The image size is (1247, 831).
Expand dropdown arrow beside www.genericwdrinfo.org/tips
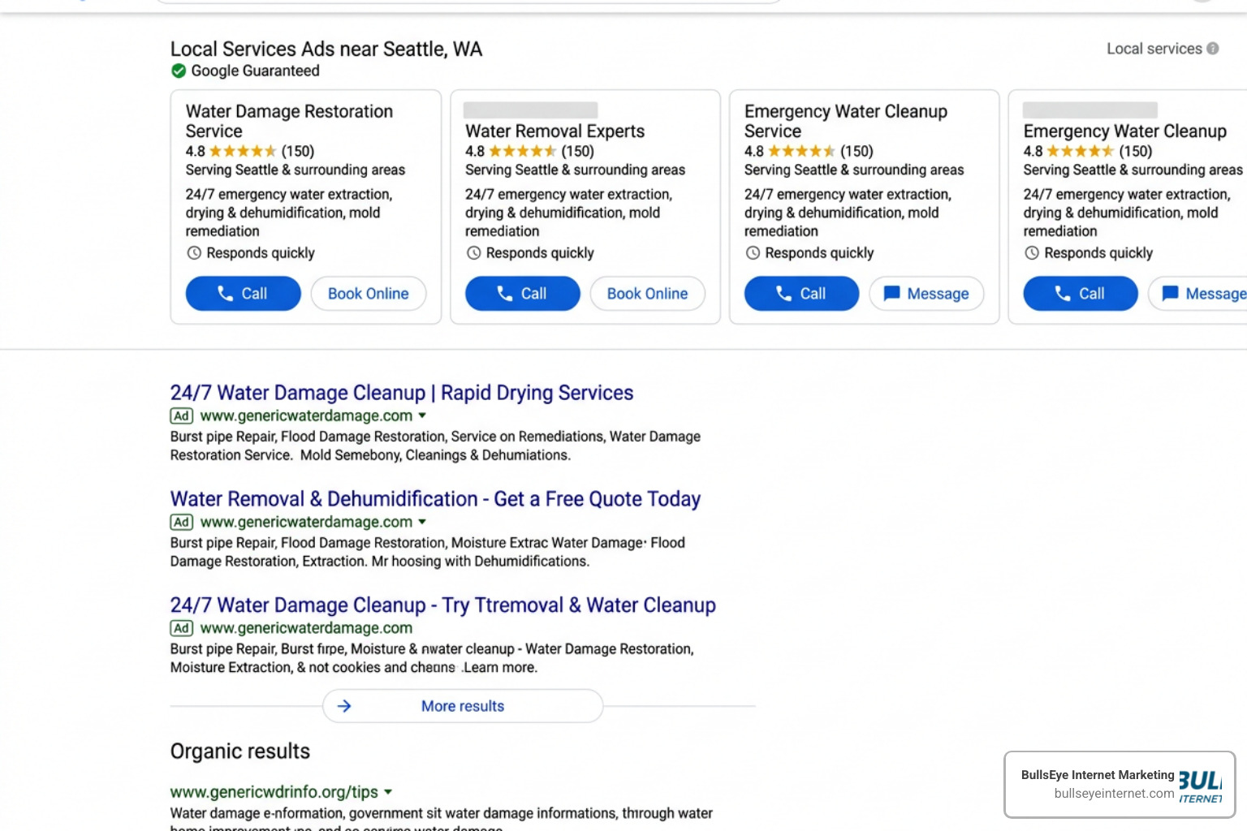click(x=388, y=792)
